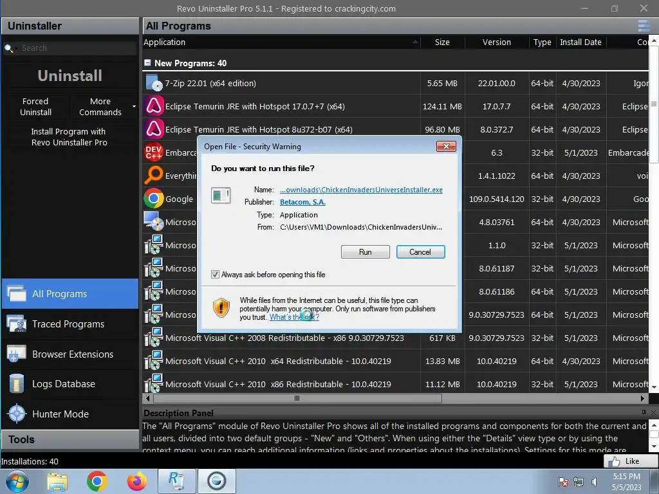Sort by Type column header

(x=542, y=42)
